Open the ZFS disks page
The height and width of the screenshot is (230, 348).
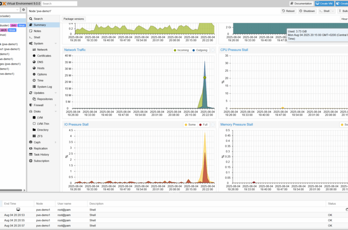coord(40,136)
